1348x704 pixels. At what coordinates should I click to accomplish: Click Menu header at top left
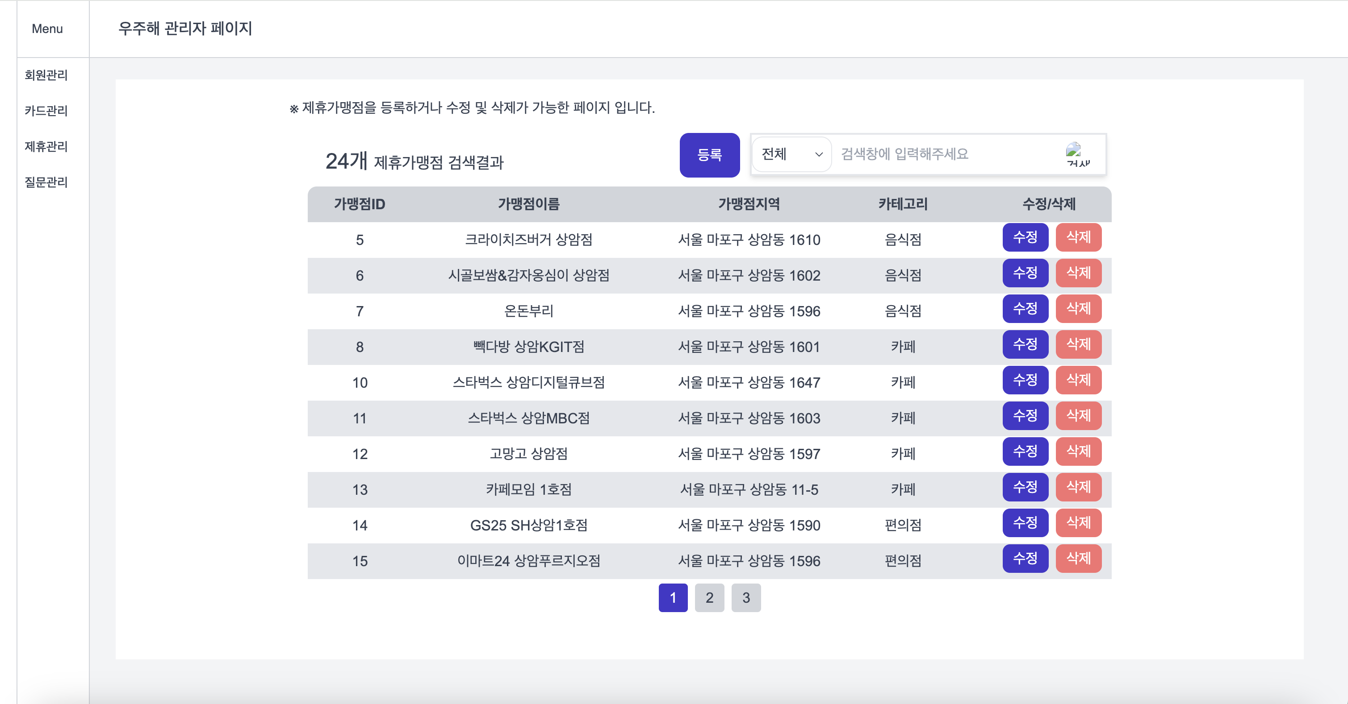pyautogui.click(x=47, y=29)
